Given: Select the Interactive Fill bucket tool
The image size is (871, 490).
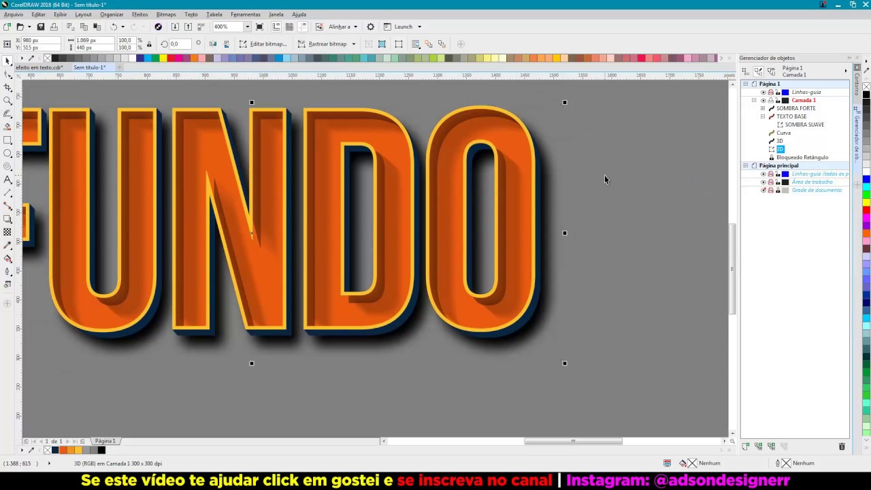Looking at the screenshot, I should pos(7,259).
